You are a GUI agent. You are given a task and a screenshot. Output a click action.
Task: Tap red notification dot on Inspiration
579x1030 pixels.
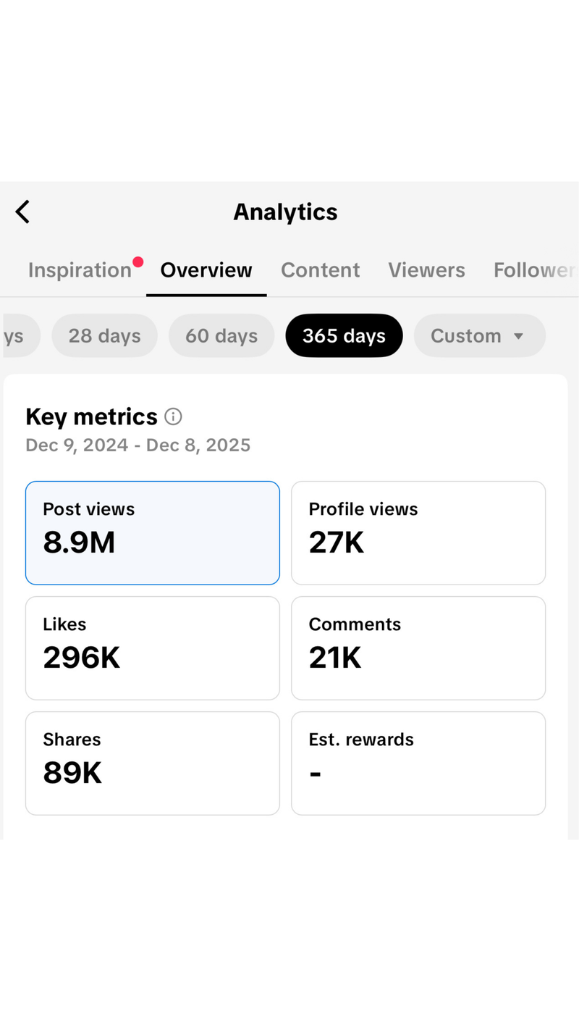click(138, 261)
